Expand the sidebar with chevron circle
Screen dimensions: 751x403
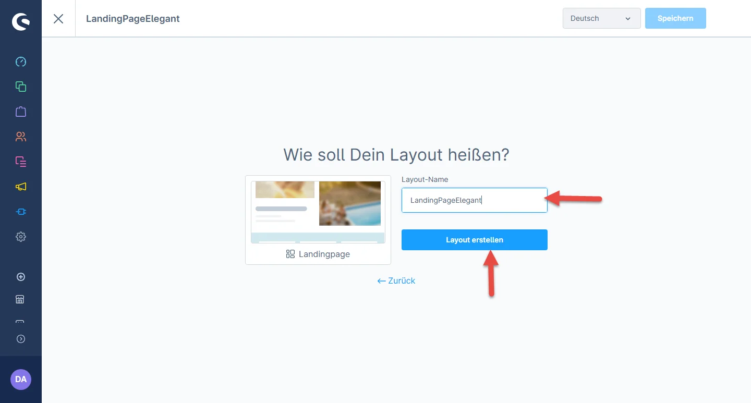click(x=21, y=339)
